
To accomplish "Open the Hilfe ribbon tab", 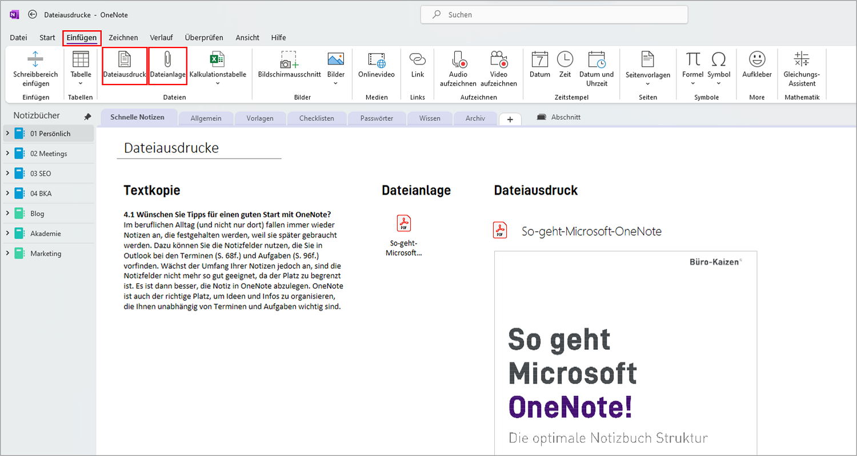I will click(279, 38).
